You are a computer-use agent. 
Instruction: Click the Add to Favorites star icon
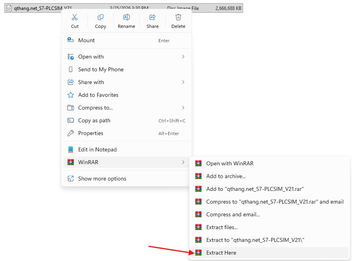point(71,95)
